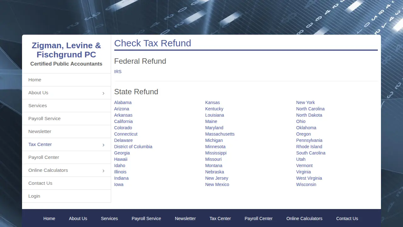The image size is (403, 227).
Task: Select the Connecticut link
Action: point(126,134)
